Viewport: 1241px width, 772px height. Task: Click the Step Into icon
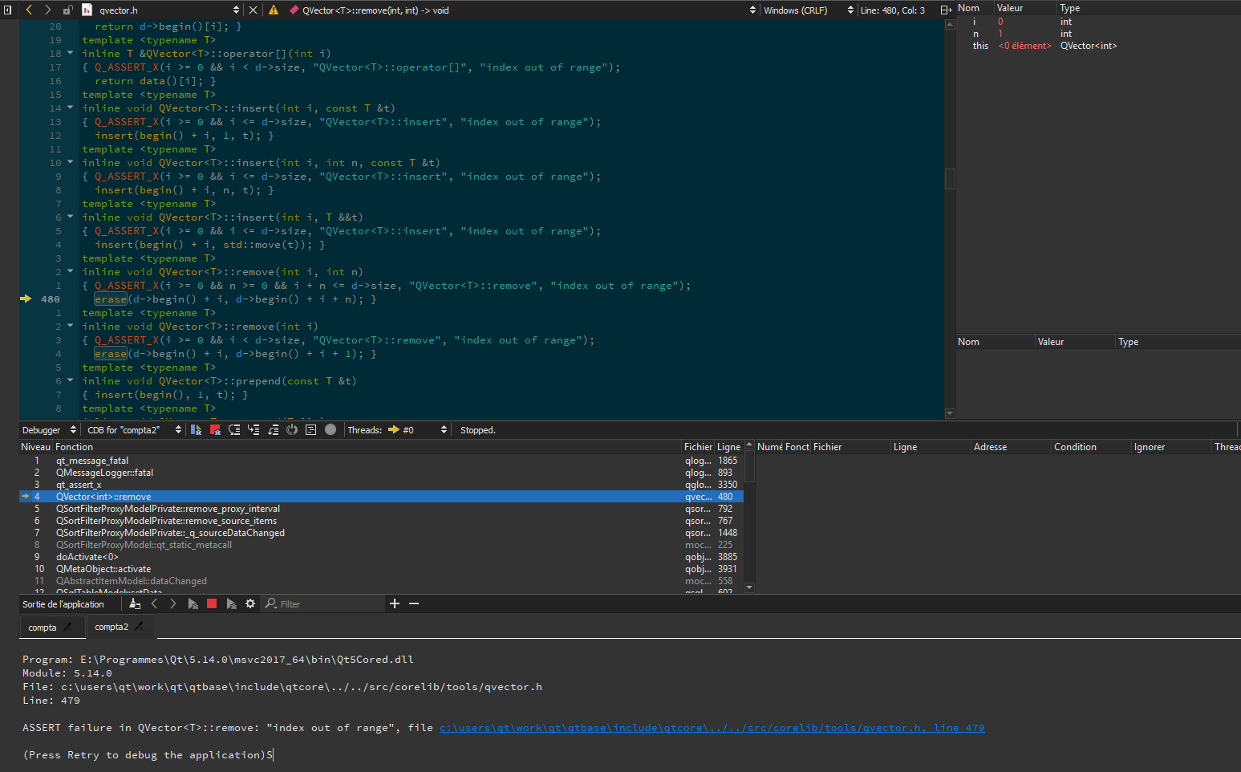253,430
